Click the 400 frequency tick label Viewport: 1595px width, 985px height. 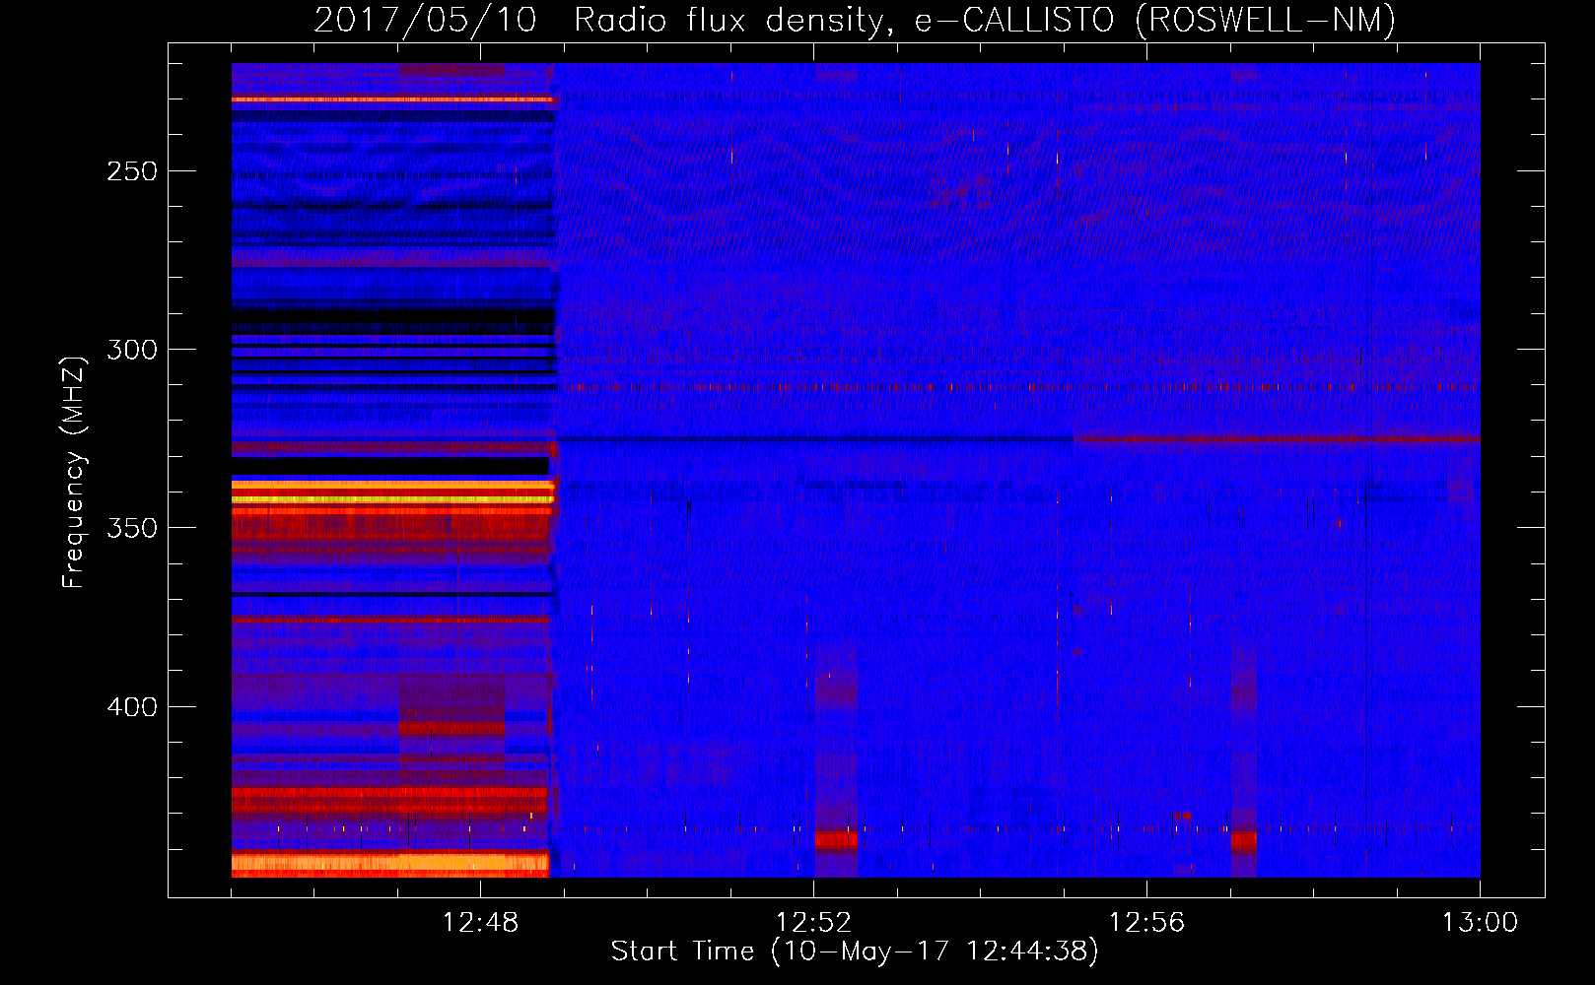[132, 707]
